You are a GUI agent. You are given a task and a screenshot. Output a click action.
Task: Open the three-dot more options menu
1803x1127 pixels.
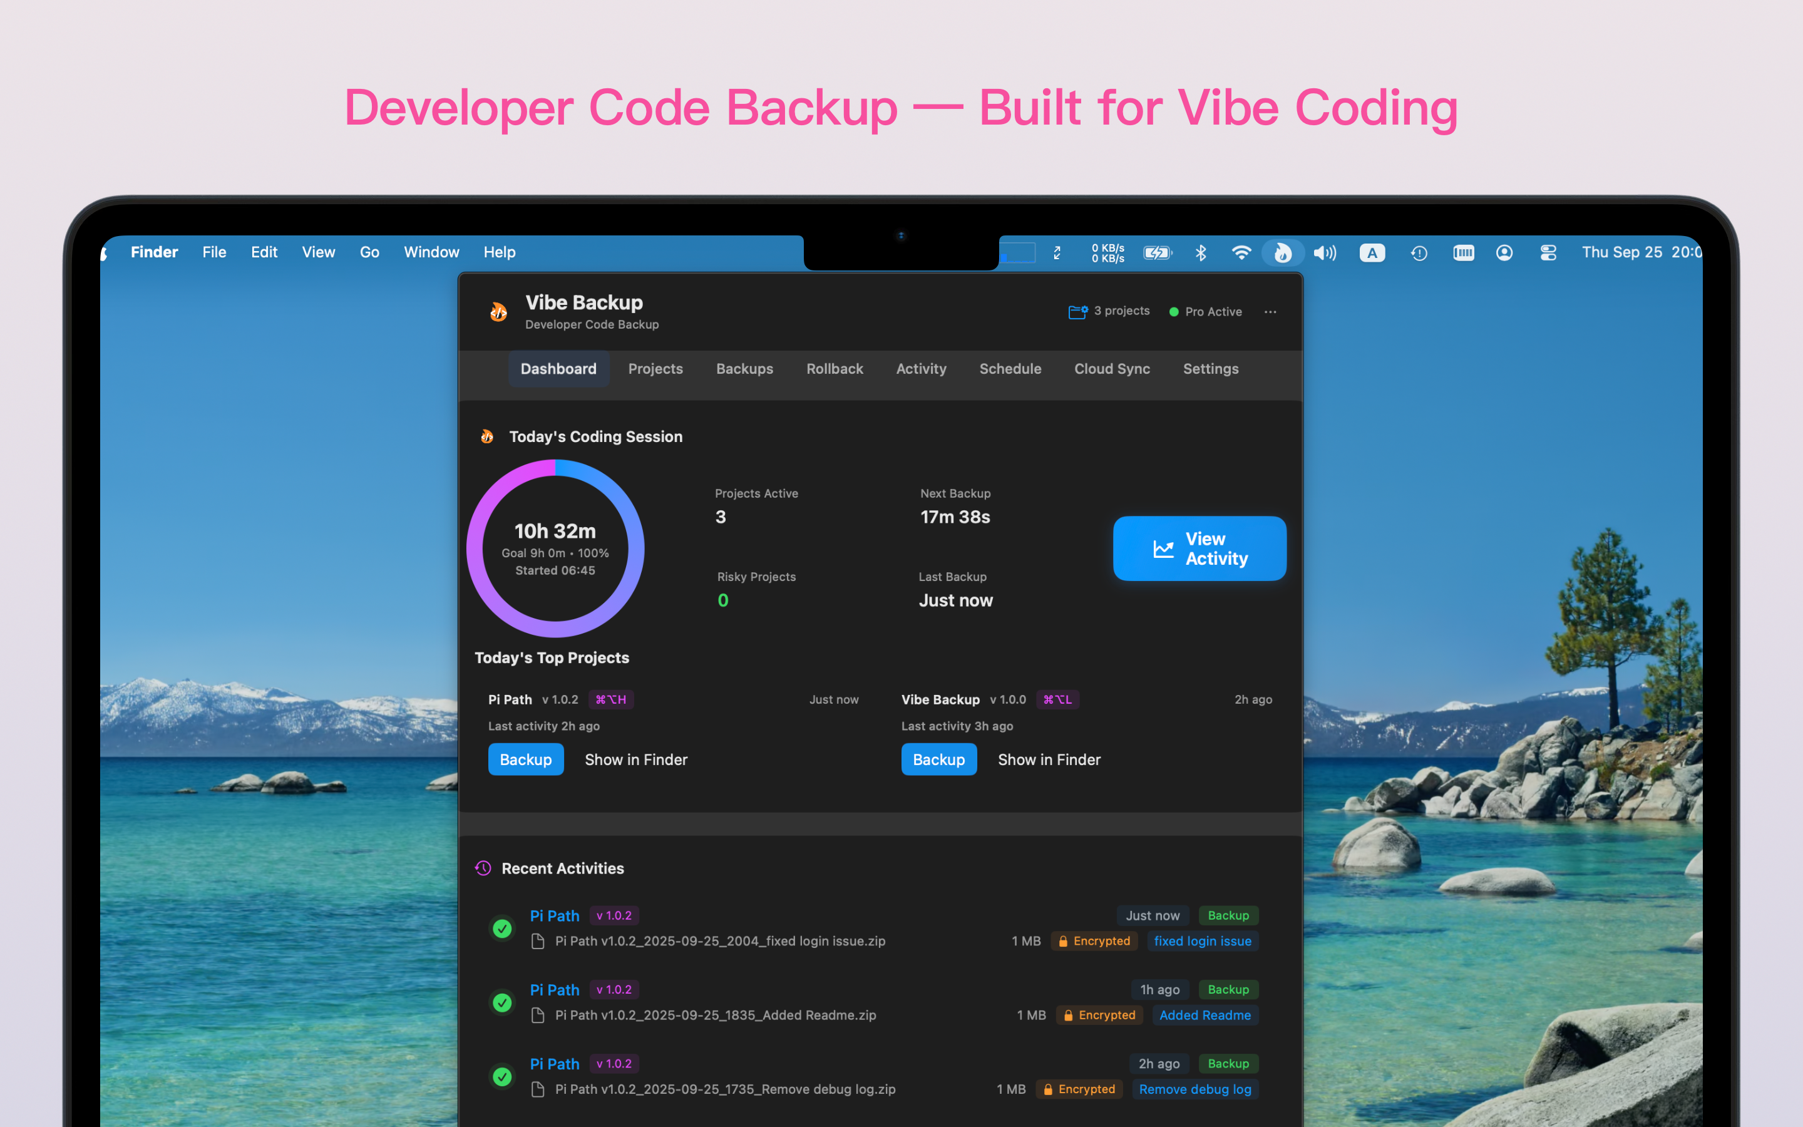(1270, 312)
